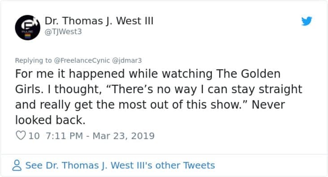
Task: Open the @FreelanceCynic mention
Action: click(82, 60)
